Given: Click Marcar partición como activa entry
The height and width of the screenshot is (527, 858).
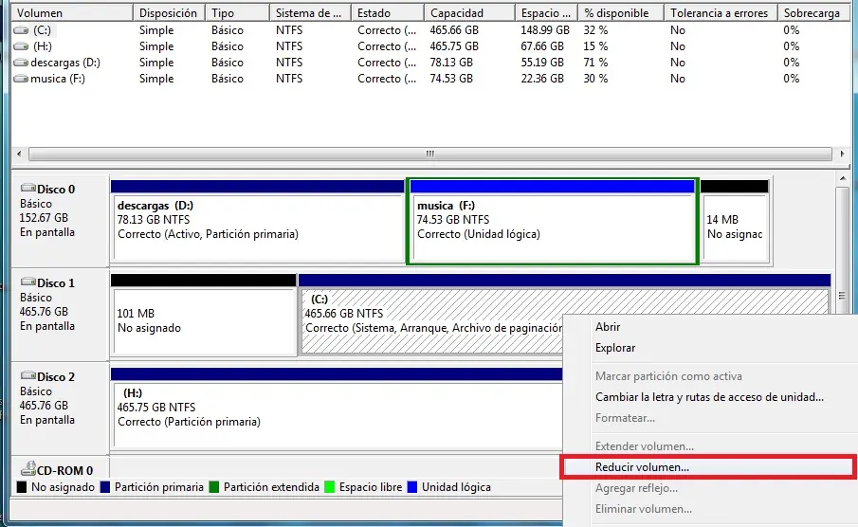Looking at the screenshot, I should pyautogui.click(x=668, y=376).
